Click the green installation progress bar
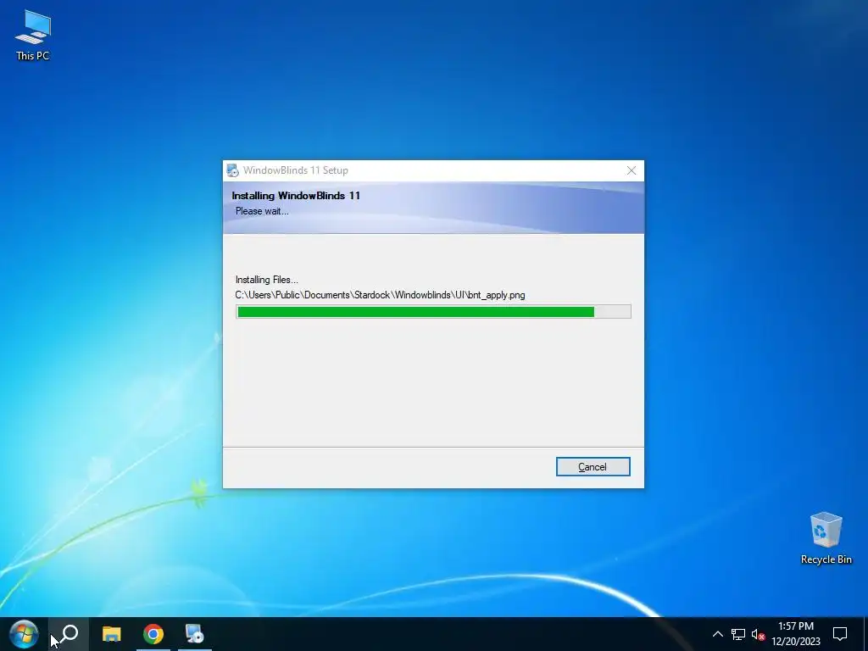The width and height of the screenshot is (868, 651). click(433, 312)
